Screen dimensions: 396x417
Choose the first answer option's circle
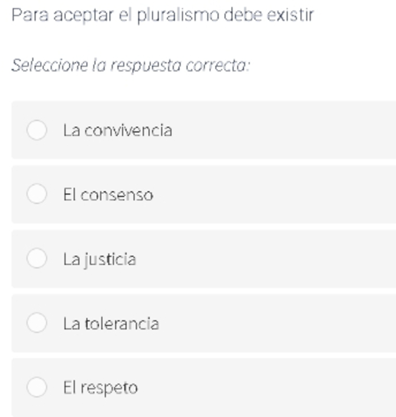point(37,130)
